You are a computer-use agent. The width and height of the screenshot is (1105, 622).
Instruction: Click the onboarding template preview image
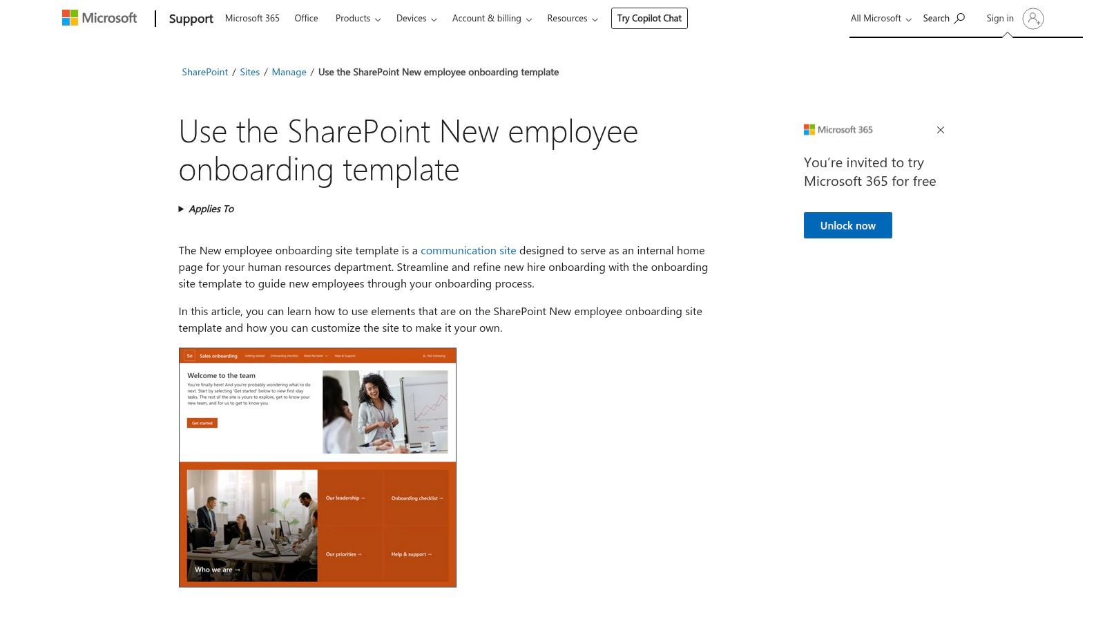coord(318,467)
